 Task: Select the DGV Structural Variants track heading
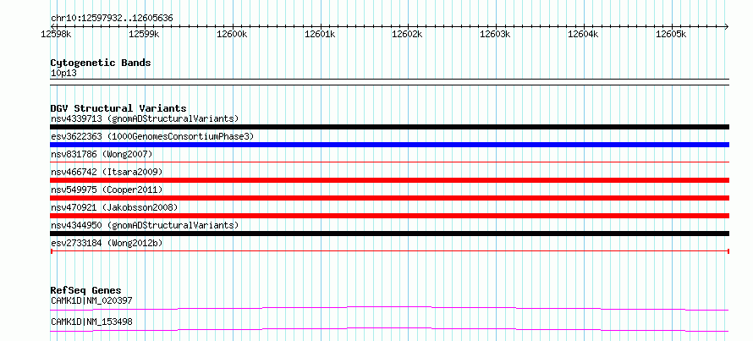118,108
